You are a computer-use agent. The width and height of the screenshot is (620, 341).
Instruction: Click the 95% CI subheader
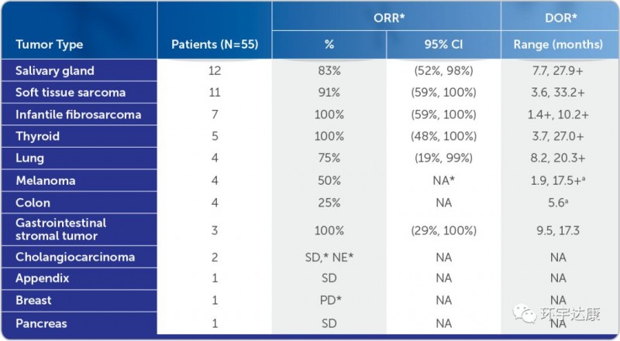click(x=444, y=44)
